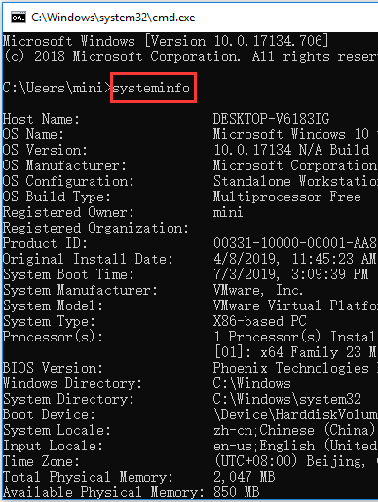This screenshot has width=378, height=502.
Task: Click the OS Manufacturer: label
Action: pyautogui.click(x=64, y=165)
